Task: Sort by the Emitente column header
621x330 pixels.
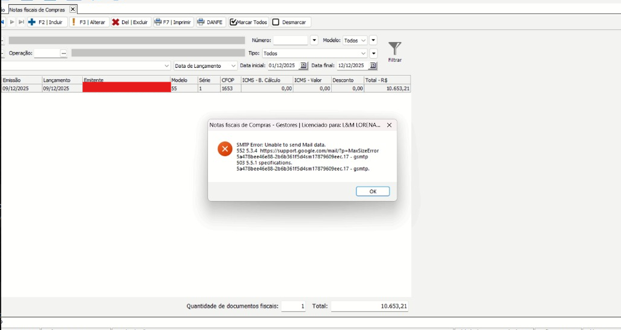Action: pyautogui.click(x=126, y=80)
